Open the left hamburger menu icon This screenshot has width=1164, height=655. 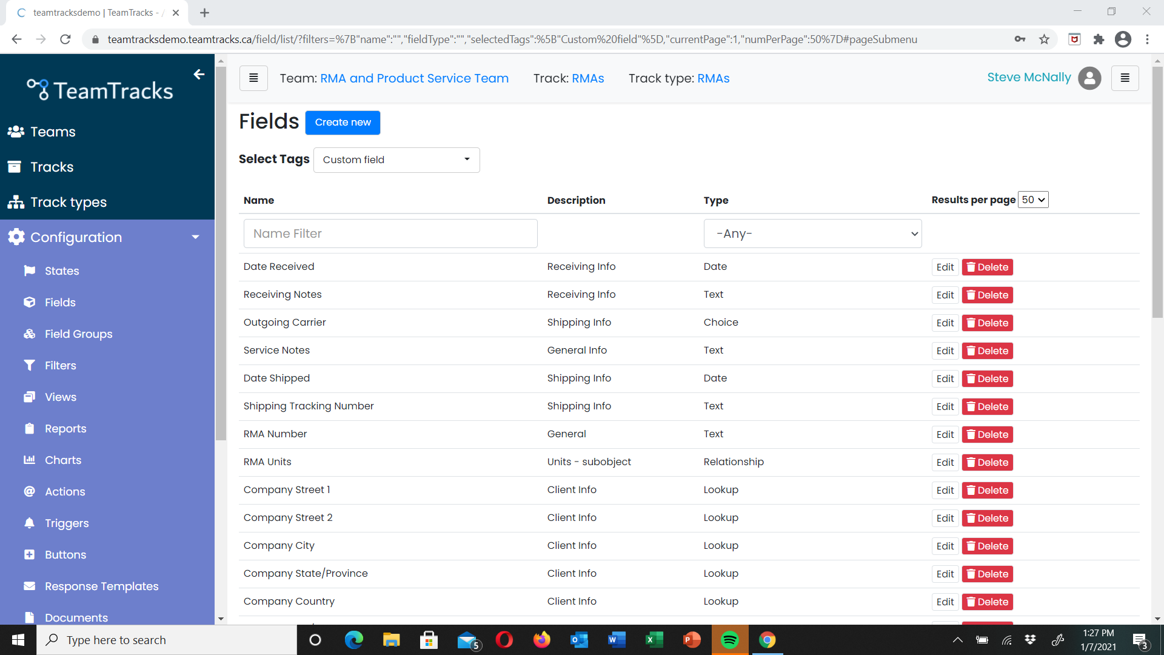tap(253, 78)
